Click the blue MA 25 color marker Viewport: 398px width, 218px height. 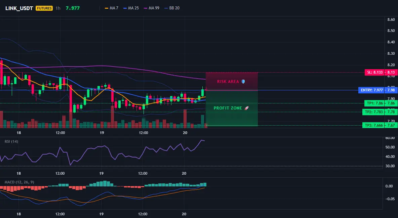pyautogui.click(x=125, y=8)
